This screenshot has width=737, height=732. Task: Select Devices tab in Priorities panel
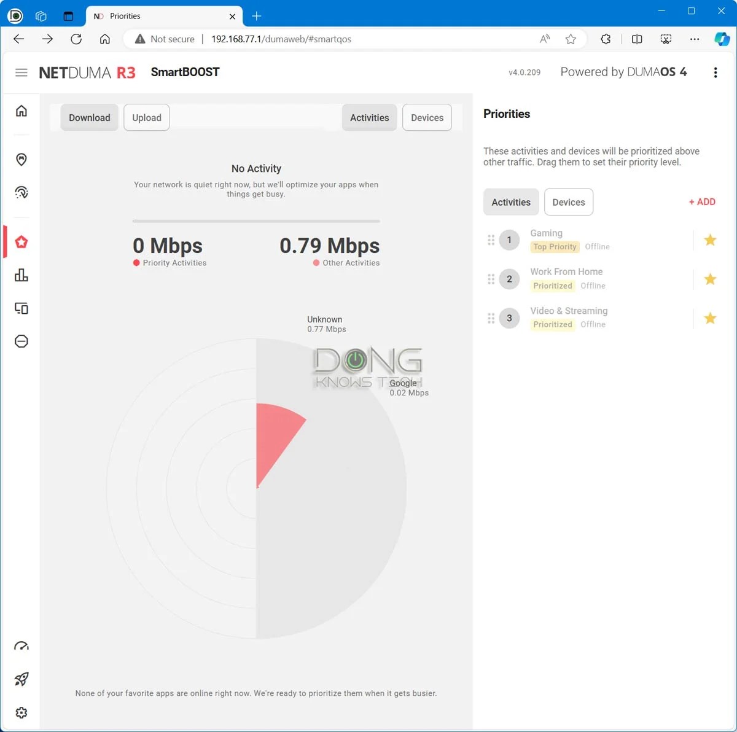(x=569, y=202)
